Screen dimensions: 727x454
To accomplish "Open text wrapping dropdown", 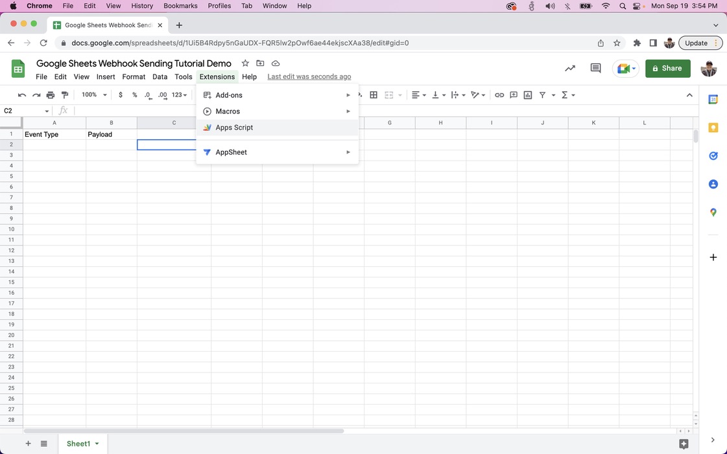I will (458, 95).
